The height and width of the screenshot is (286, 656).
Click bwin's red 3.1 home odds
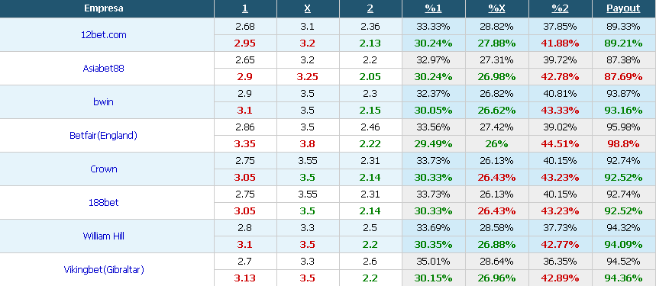(x=245, y=111)
